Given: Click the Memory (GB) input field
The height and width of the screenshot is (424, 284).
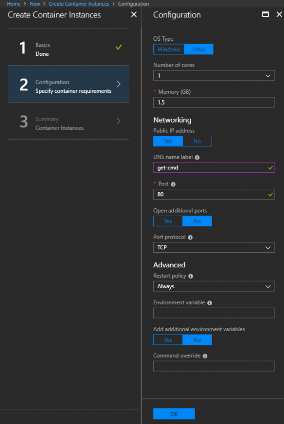Looking at the screenshot, I should [214, 103].
